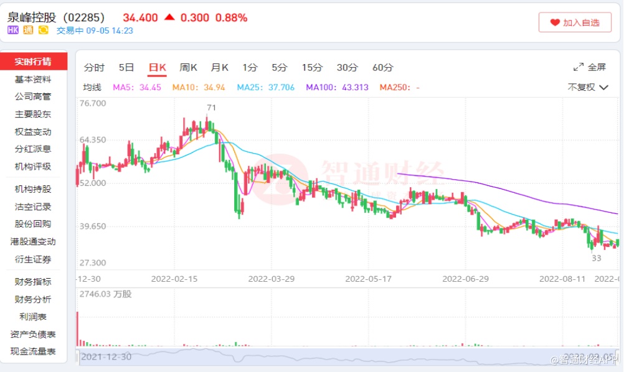Viewport: 624px width, 372px height.
Task: Open 机构评级 in sidebar
Action: pos(33,167)
